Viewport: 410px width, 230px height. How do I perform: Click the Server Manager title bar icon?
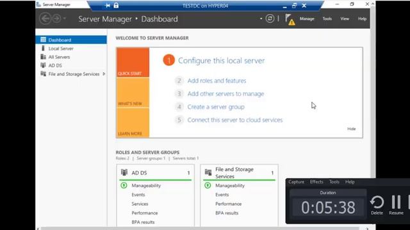[38, 4]
